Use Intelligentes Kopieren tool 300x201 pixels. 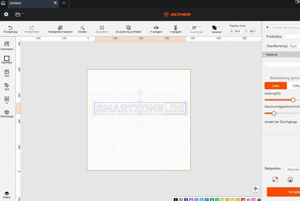coord(60,29)
